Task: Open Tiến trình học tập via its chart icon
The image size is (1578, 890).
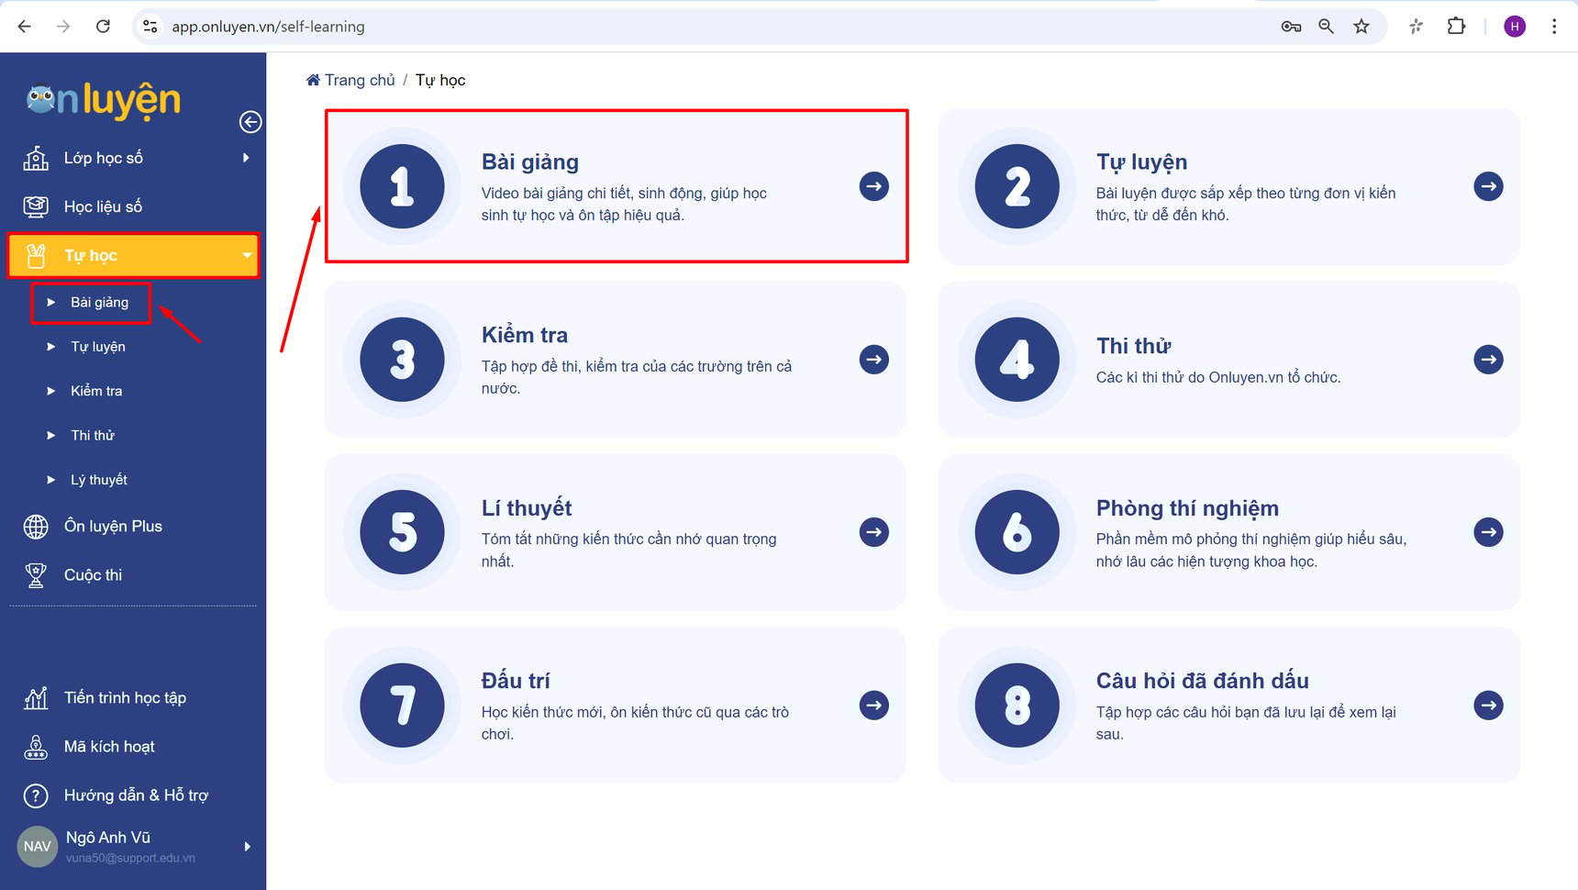Action: (x=35, y=697)
